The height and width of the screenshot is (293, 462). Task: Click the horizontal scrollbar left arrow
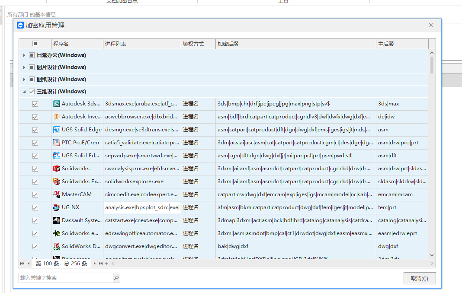(113, 263)
